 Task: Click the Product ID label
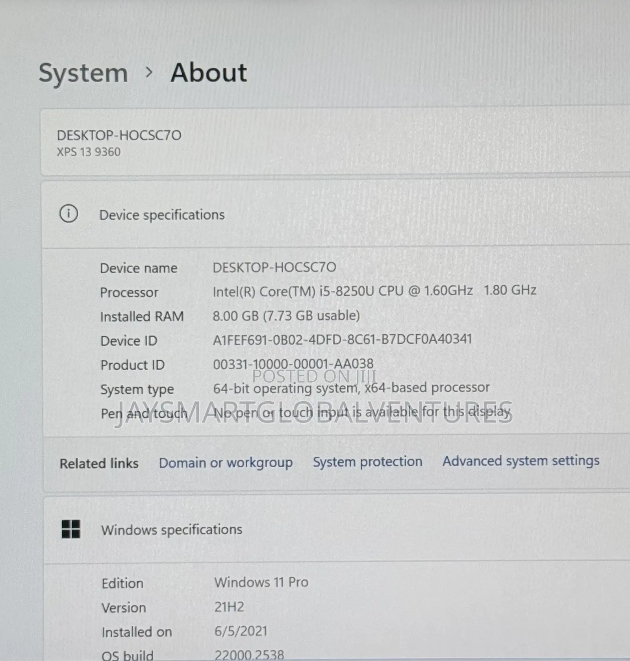pyautogui.click(x=132, y=365)
